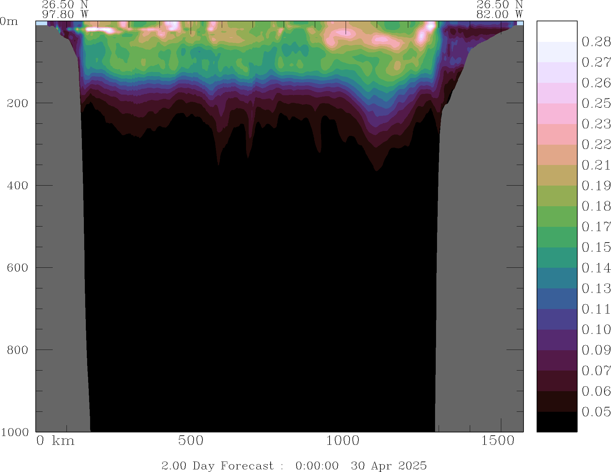
Task: Click the 1000 depth label at bottom left
Action: tap(15, 432)
